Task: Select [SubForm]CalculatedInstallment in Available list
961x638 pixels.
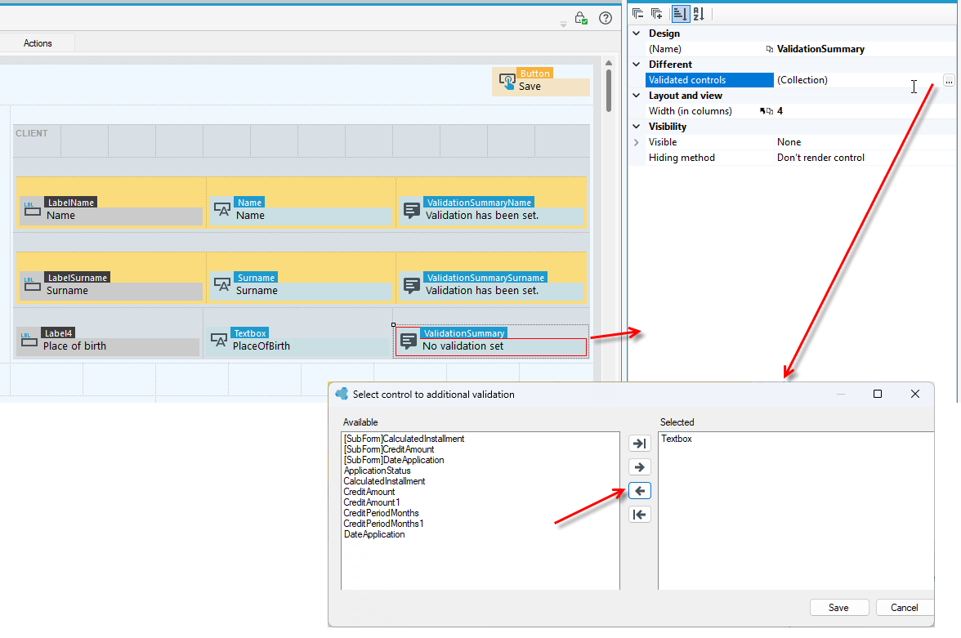Action: tap(404, 439)
